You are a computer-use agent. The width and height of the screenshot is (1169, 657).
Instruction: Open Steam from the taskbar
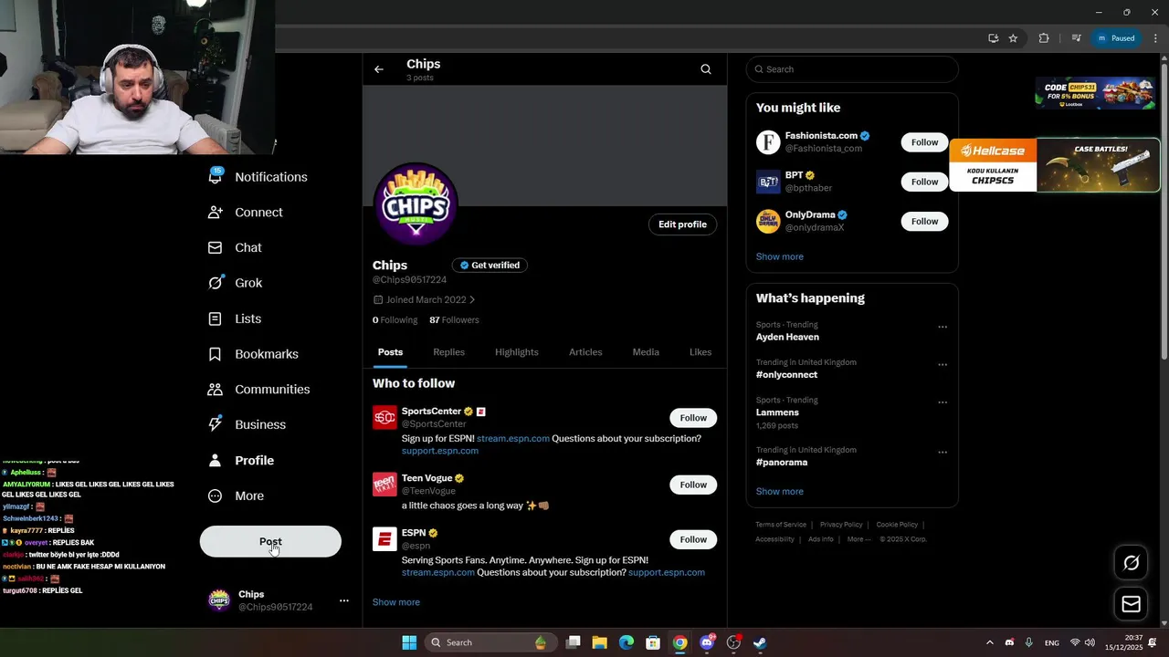tap(760, 642)
